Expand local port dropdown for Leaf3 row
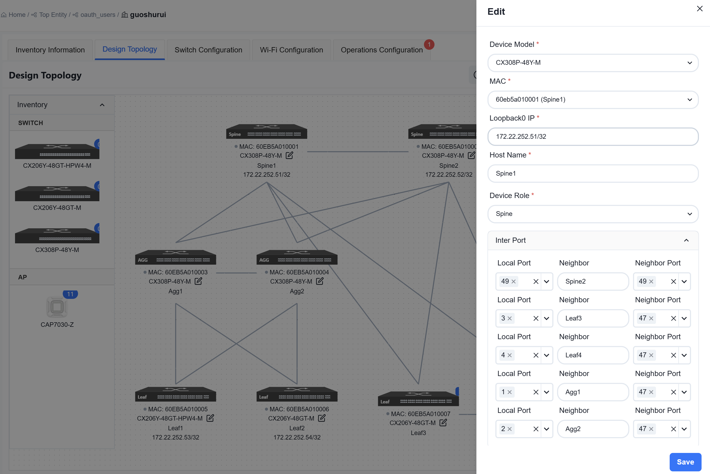710x474 pixels. (546, 319)
